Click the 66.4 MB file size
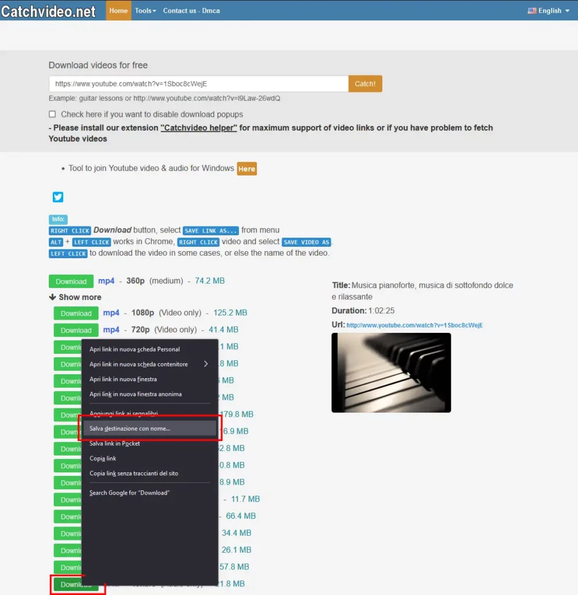This screenshot has height=595, width=578. pos(241,516)
